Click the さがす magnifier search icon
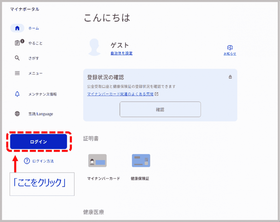This screenshot has height=222, width=280. coord(17,58)
